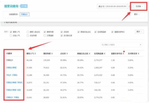Click the 5.60% payment conversion cell

tap(131, 60)
